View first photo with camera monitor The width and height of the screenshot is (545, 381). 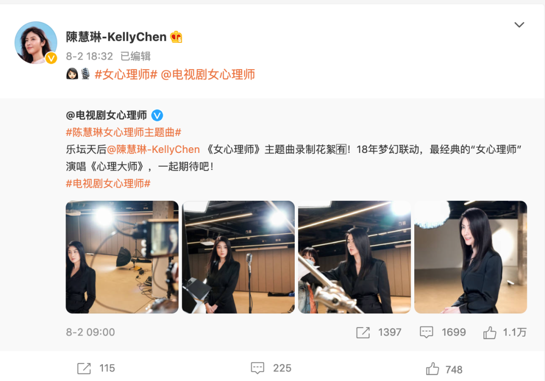(122, 257)
